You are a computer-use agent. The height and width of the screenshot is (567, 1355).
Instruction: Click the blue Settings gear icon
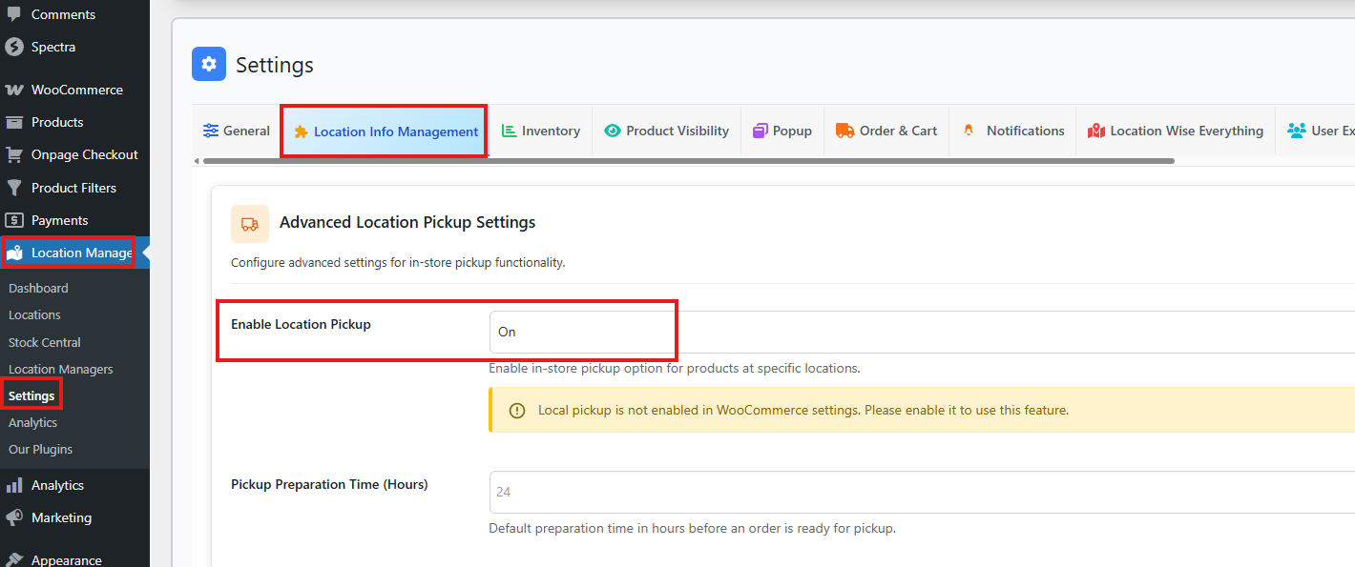click(209, 65)
